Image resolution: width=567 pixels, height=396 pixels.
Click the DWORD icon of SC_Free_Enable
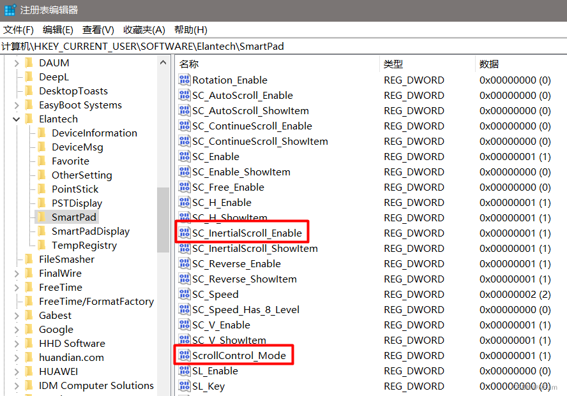185,187
